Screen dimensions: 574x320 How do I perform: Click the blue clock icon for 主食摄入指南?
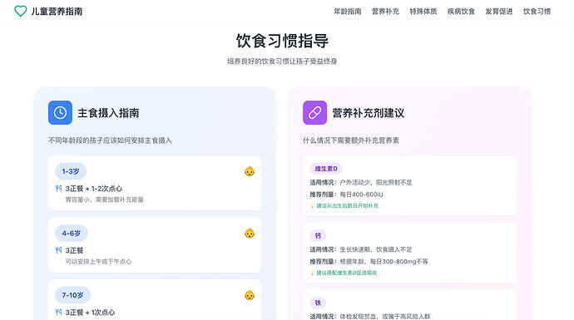pos(60,113)
